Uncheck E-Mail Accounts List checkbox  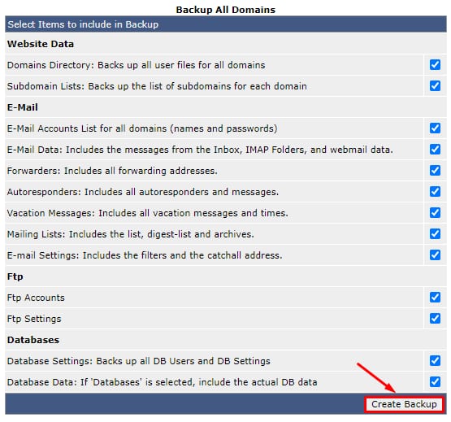[x=435, y=128]
